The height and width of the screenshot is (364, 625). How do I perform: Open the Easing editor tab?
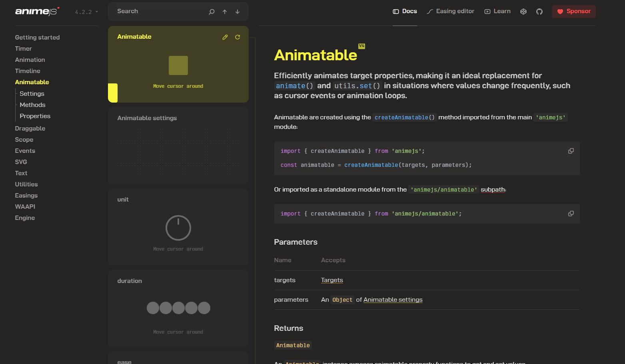(450, 11)
